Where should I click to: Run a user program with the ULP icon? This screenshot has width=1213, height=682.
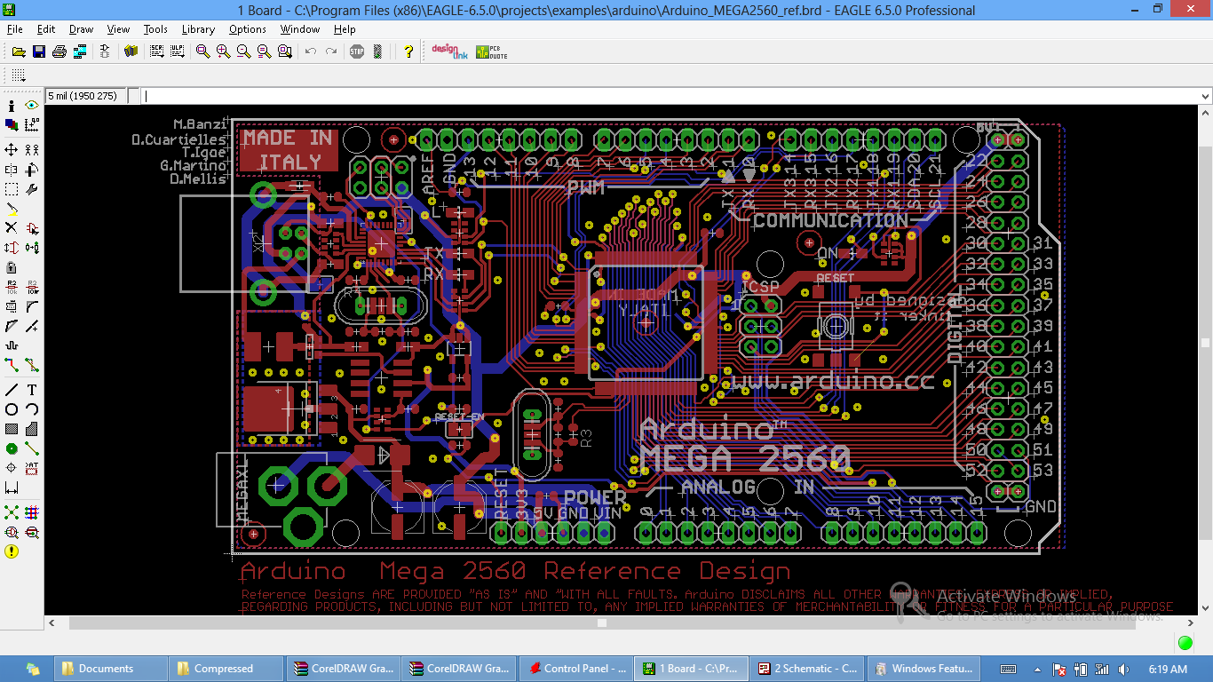click(x=178, y=52)
